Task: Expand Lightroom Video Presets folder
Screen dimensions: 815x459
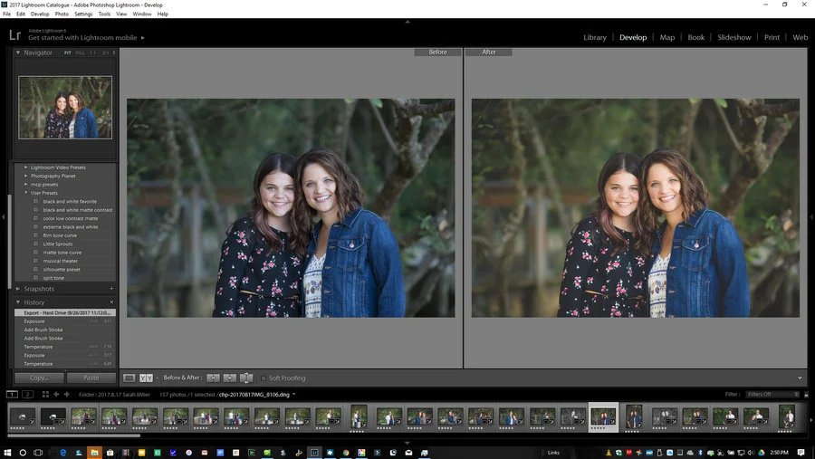Action: (26, 167)
